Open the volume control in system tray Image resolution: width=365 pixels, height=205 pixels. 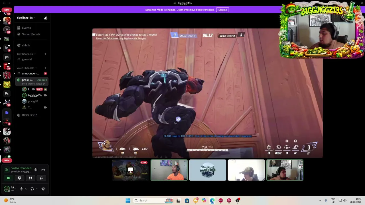click(x=345, y=200)
